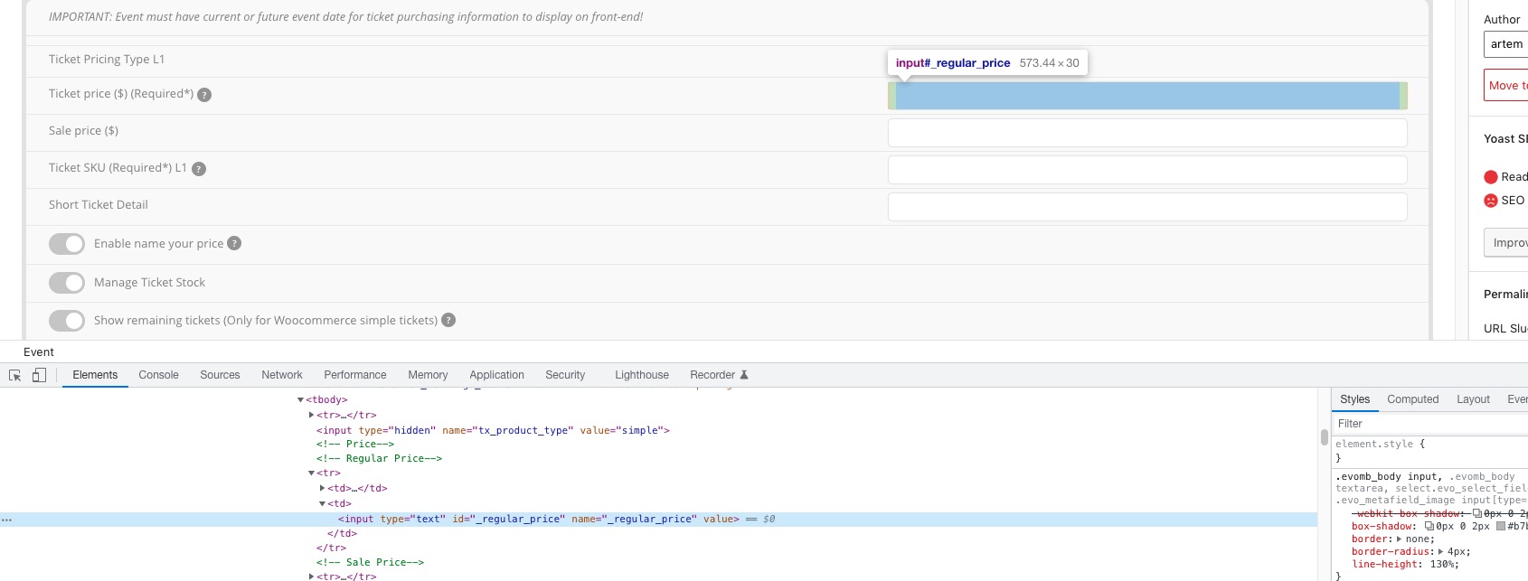Open the Computed styles tab
The height and width of the screenshot is (581, 1528).
(1412, 399)
